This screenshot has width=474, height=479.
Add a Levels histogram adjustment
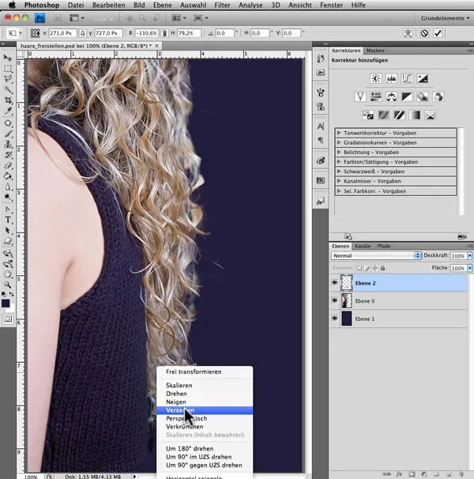point(391,78)
